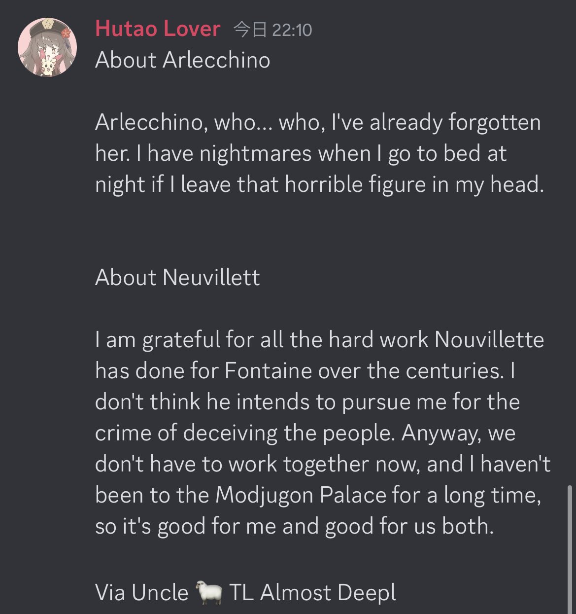The height and width of the screenshot is (614, 576).
Task: Click the word "Nouvillette" in the paragraph
Action: click(x=489, y=340)
